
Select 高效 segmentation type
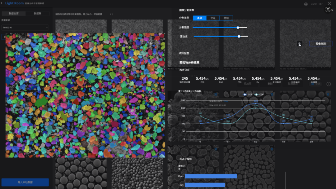pos(199,18)
